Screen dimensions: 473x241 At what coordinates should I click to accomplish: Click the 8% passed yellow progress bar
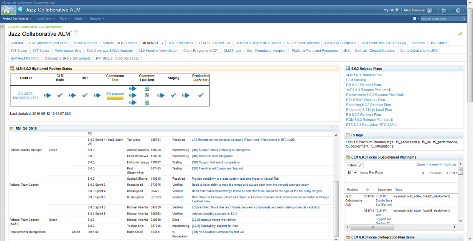point(115,98)
